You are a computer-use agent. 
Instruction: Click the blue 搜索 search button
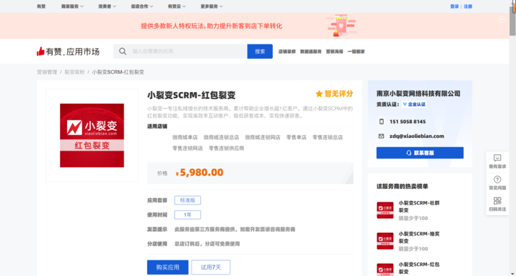260,52
